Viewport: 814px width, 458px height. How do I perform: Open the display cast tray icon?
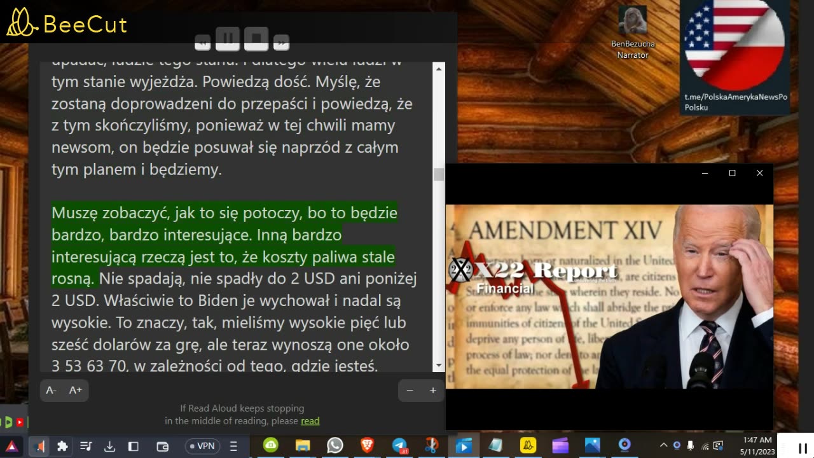pos(718,445)
